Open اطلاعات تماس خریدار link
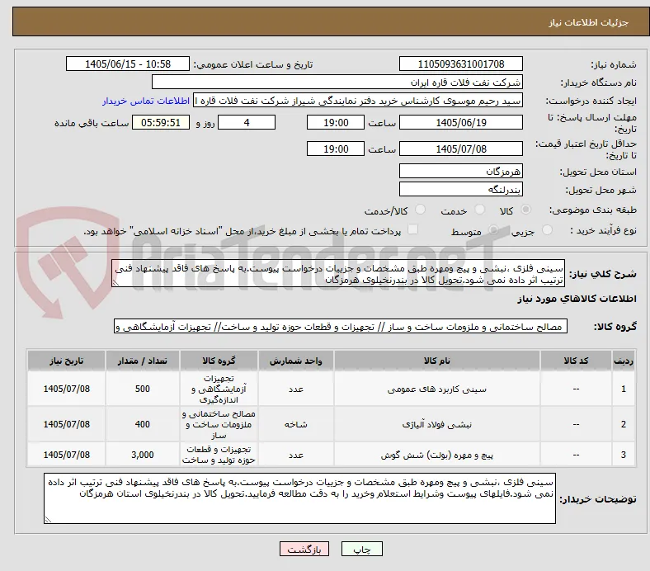 tap(146, 101)
